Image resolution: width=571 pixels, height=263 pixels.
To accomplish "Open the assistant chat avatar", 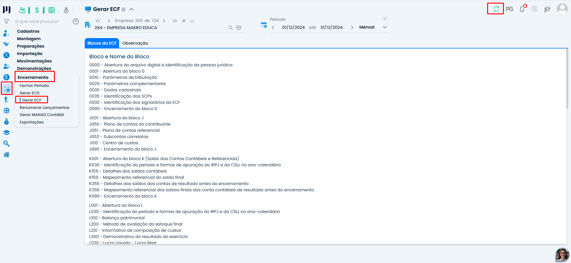I will point(562,255).
